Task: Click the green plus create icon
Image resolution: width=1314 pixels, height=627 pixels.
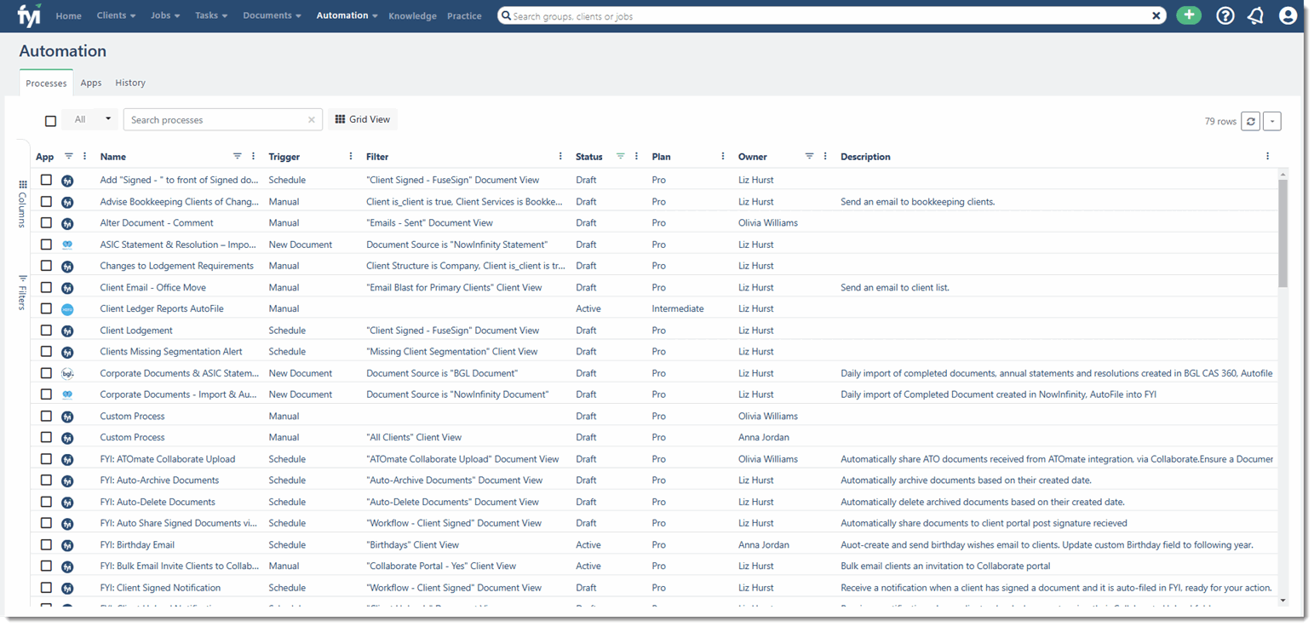Action: [x=1189, y=15]
